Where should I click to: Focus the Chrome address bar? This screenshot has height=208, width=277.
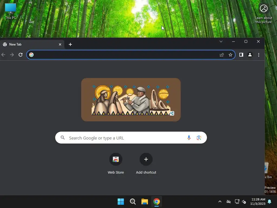(131, 55)
